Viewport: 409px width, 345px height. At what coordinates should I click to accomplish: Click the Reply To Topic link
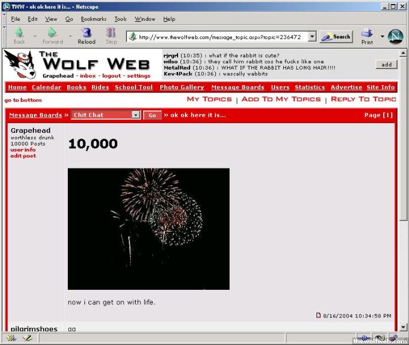coord(364,99)
